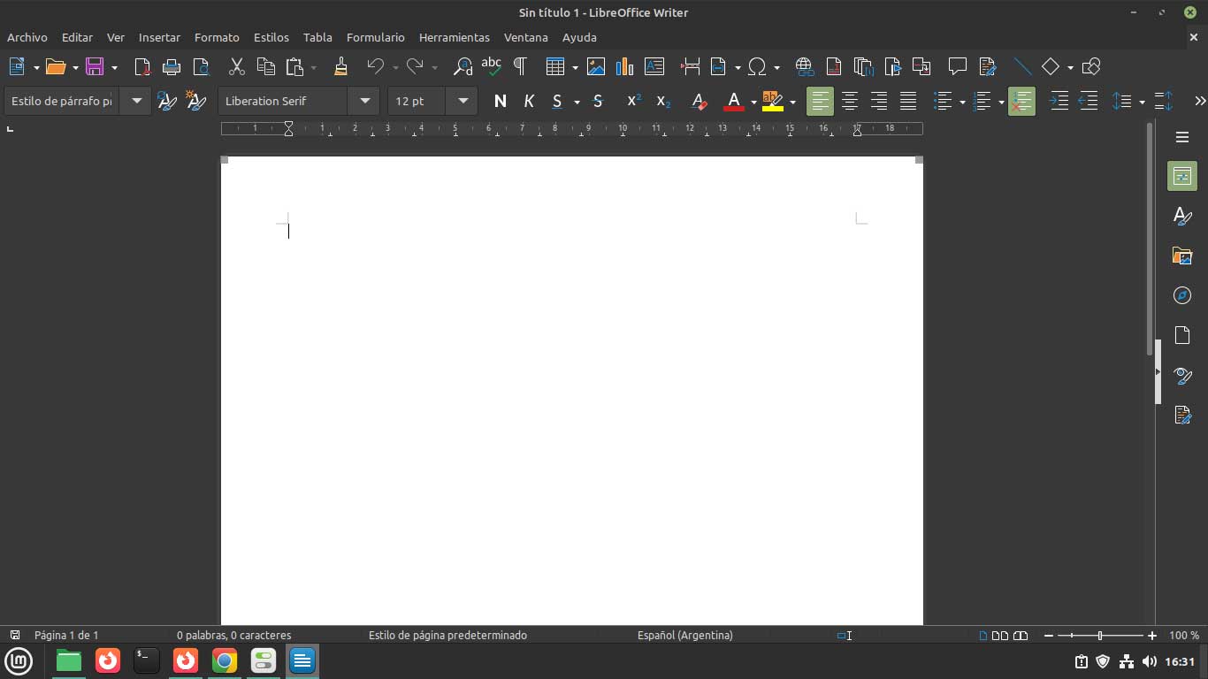This screenshot has height=679, width=1208.
Task: Toggle superscript
Action: (x=634, y=101)
